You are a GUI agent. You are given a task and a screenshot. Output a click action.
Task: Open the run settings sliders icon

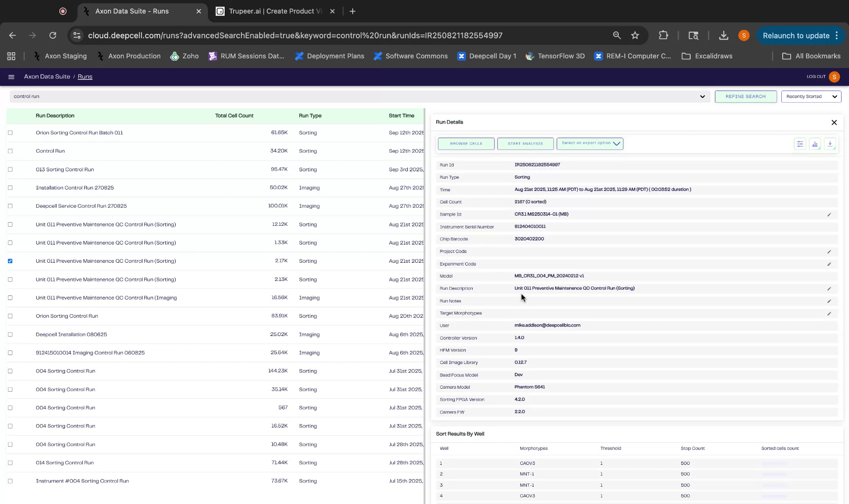(799, 144)
